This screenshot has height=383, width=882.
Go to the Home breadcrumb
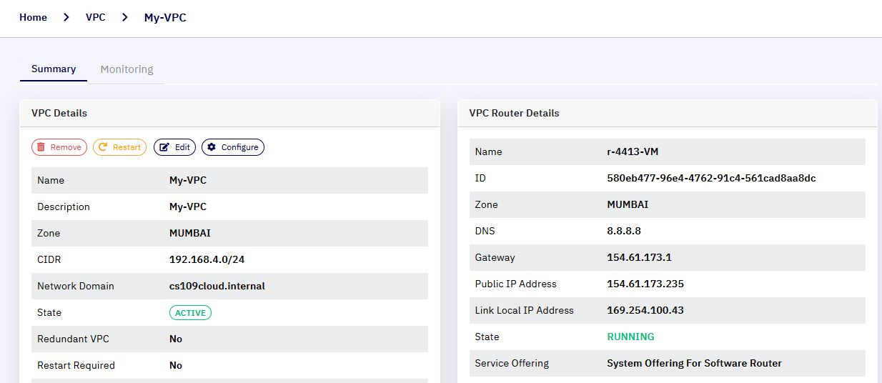coord(33,17)
